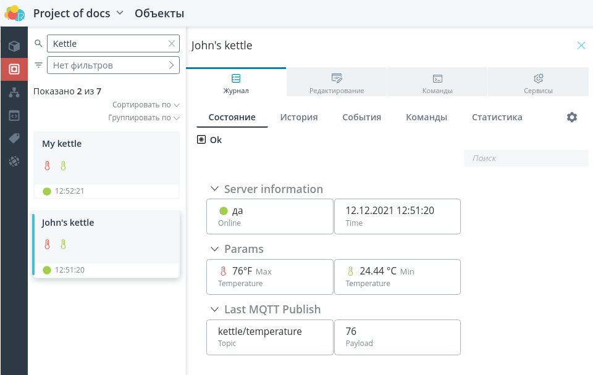This screenshot has width=593, height=375.
Task: Collapse the Last MQTT Publish section
Action: pyautogui.click(x=214, y=309)
